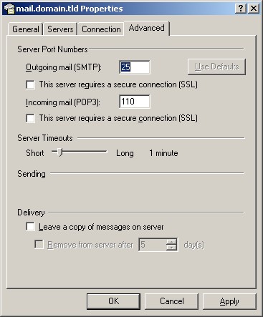Click the mail envelope icon in title bar
Image resolution: width=263 pixels, height=317 pixels.
click(9, 9)
